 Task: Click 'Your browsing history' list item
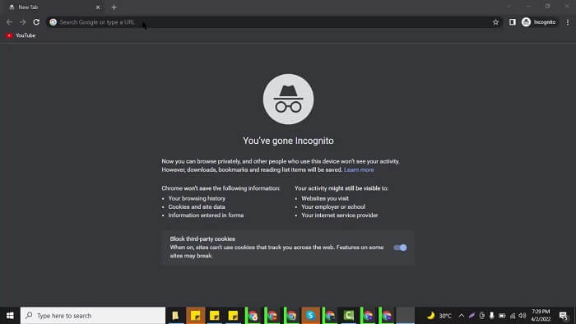pos(197,198)
